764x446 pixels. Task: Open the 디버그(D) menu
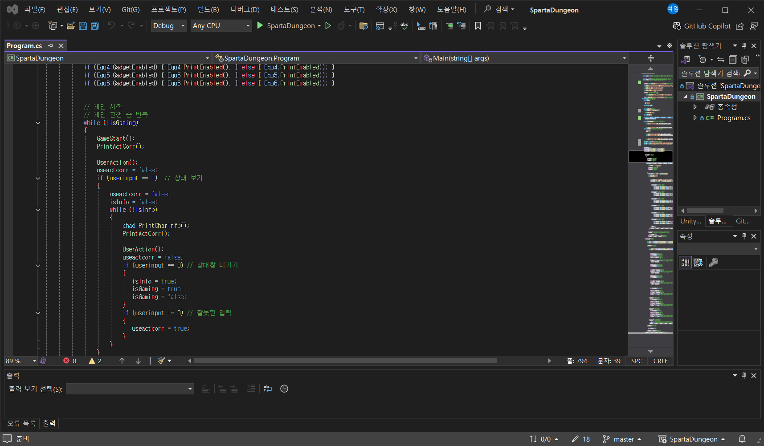coord(245,9)
